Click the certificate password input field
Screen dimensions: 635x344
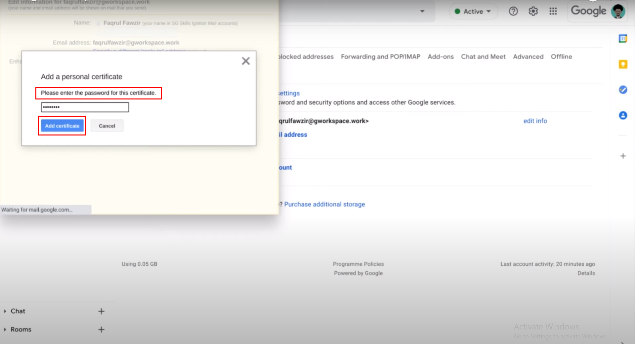[x=85, y=107]
